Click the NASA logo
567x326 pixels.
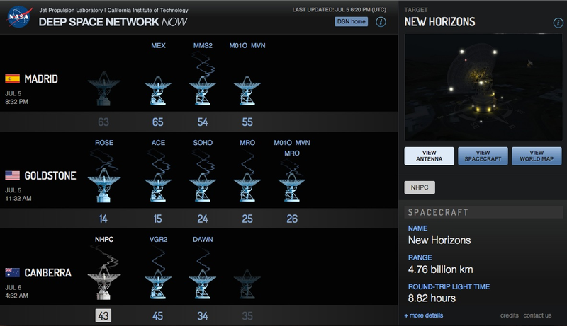pyautogui.click(x=19, y=17)
